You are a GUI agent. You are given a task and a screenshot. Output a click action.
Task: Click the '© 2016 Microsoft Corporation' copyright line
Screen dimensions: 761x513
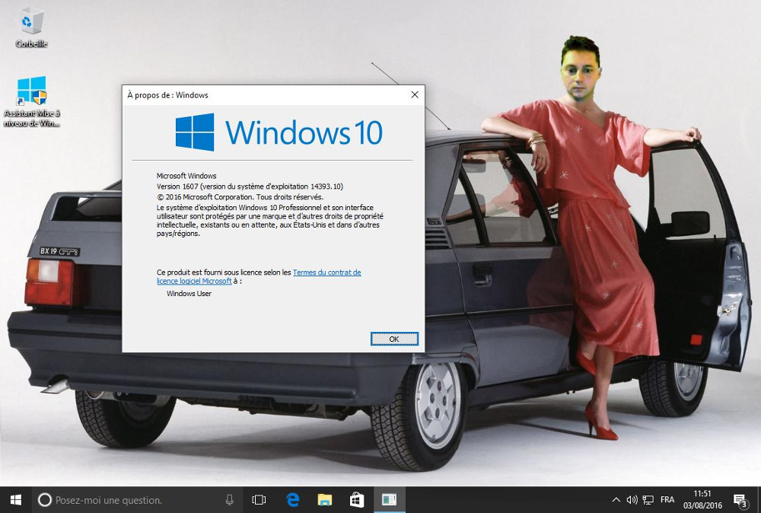(x=240, y=197)
